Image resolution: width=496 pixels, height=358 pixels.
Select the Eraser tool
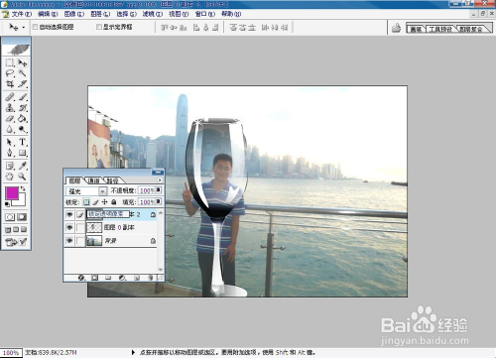(x=10, y=118)
